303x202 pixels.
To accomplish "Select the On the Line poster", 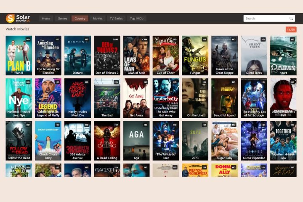I will (195, 98).
